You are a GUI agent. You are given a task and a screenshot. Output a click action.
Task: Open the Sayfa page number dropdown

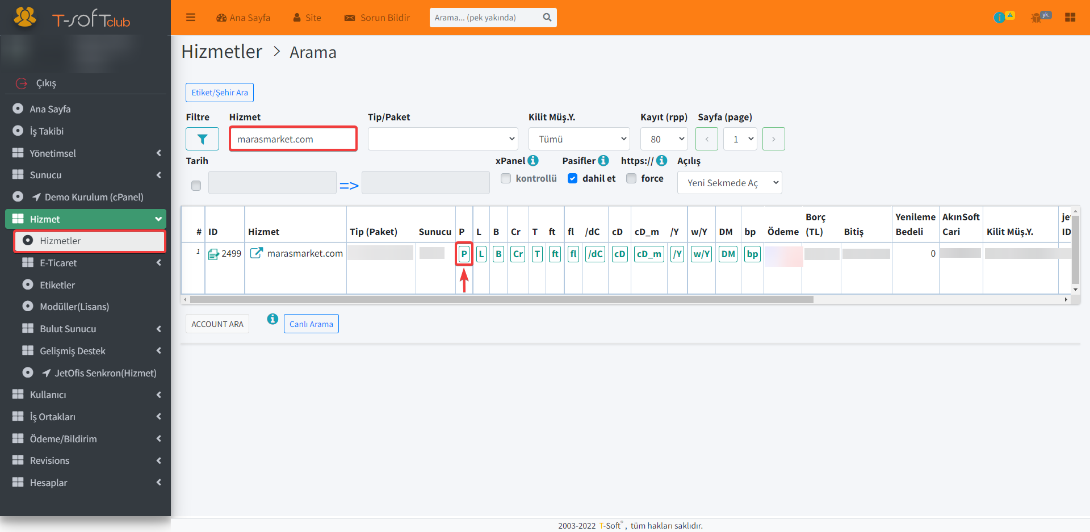(x=740, y=139)
